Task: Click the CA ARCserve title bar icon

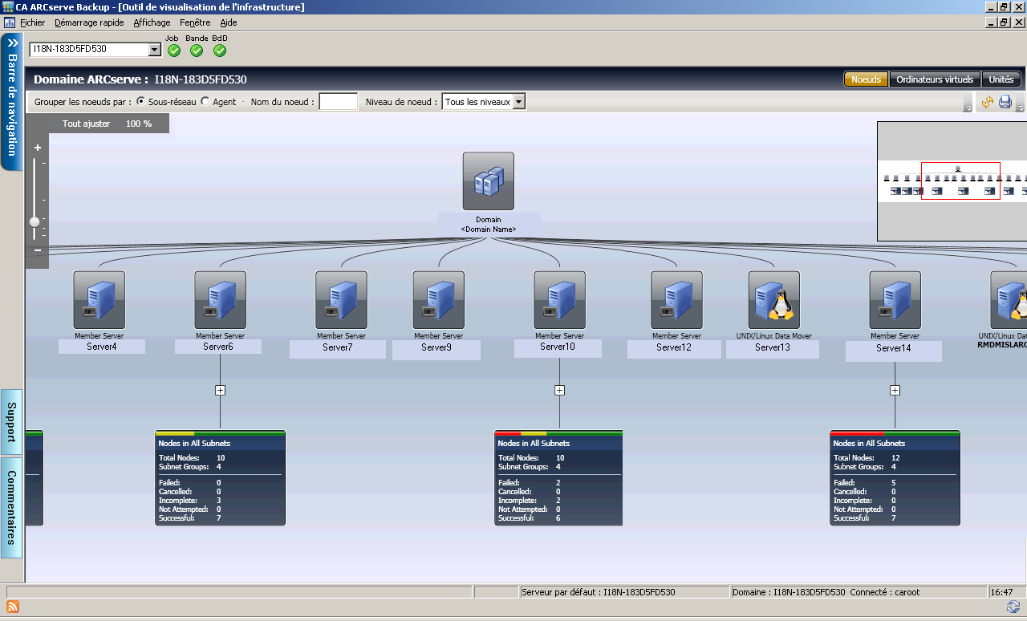Action: click(7, 7)
